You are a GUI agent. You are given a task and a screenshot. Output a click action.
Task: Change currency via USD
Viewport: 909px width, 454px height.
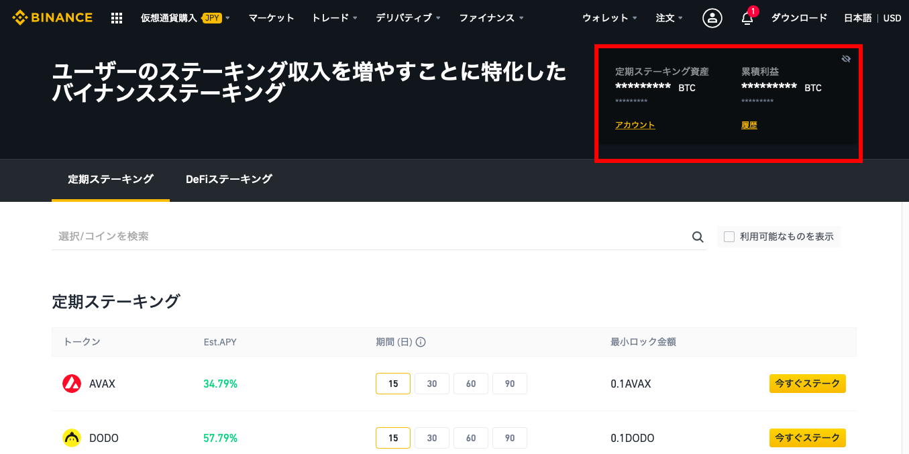pos(892,18)
